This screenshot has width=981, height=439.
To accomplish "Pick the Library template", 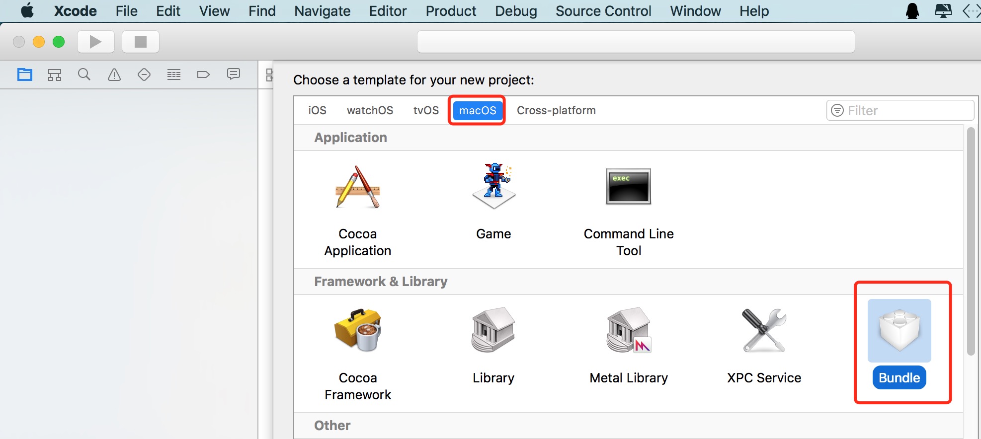I will coord(493,346).
